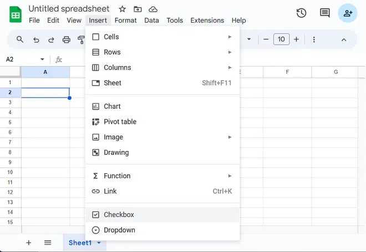The width and height of the screenshot is (366, 252).
Task: Star the Untitled spreadsheet document
Action: (123, 9)
